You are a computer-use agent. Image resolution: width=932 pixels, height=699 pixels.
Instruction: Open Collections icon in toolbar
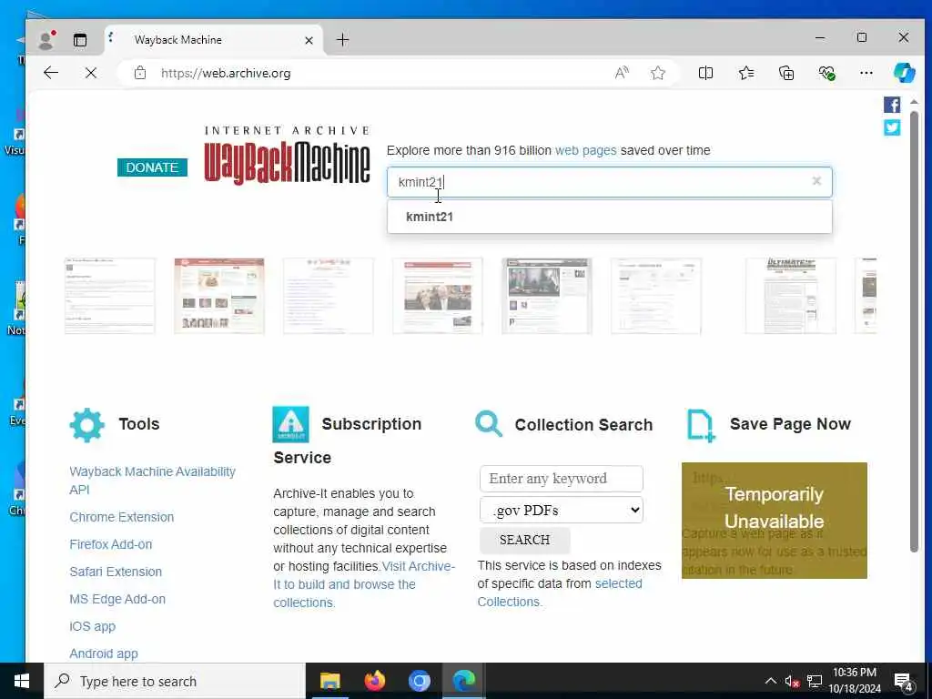click(x=786, y=73)
